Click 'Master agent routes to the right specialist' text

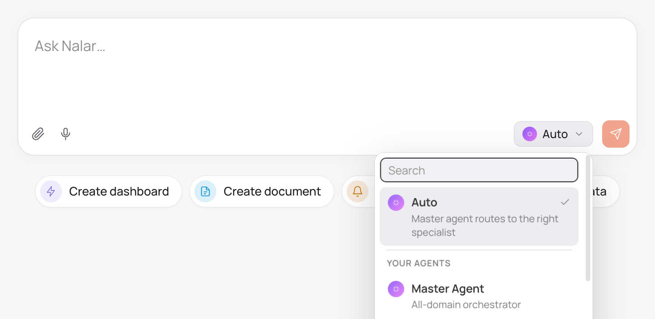coord(485,226)
